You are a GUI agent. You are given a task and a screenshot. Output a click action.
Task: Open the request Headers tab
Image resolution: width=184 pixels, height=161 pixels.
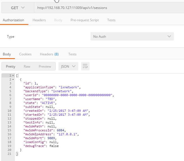(x=39, y=20)
